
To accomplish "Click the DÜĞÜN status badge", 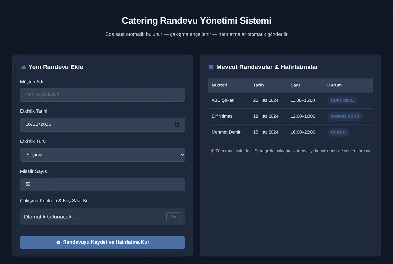I will click(338, 133).
